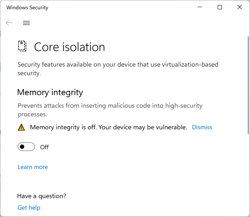Click the vertical scrollbar thumb

click(x=248, y=85)
